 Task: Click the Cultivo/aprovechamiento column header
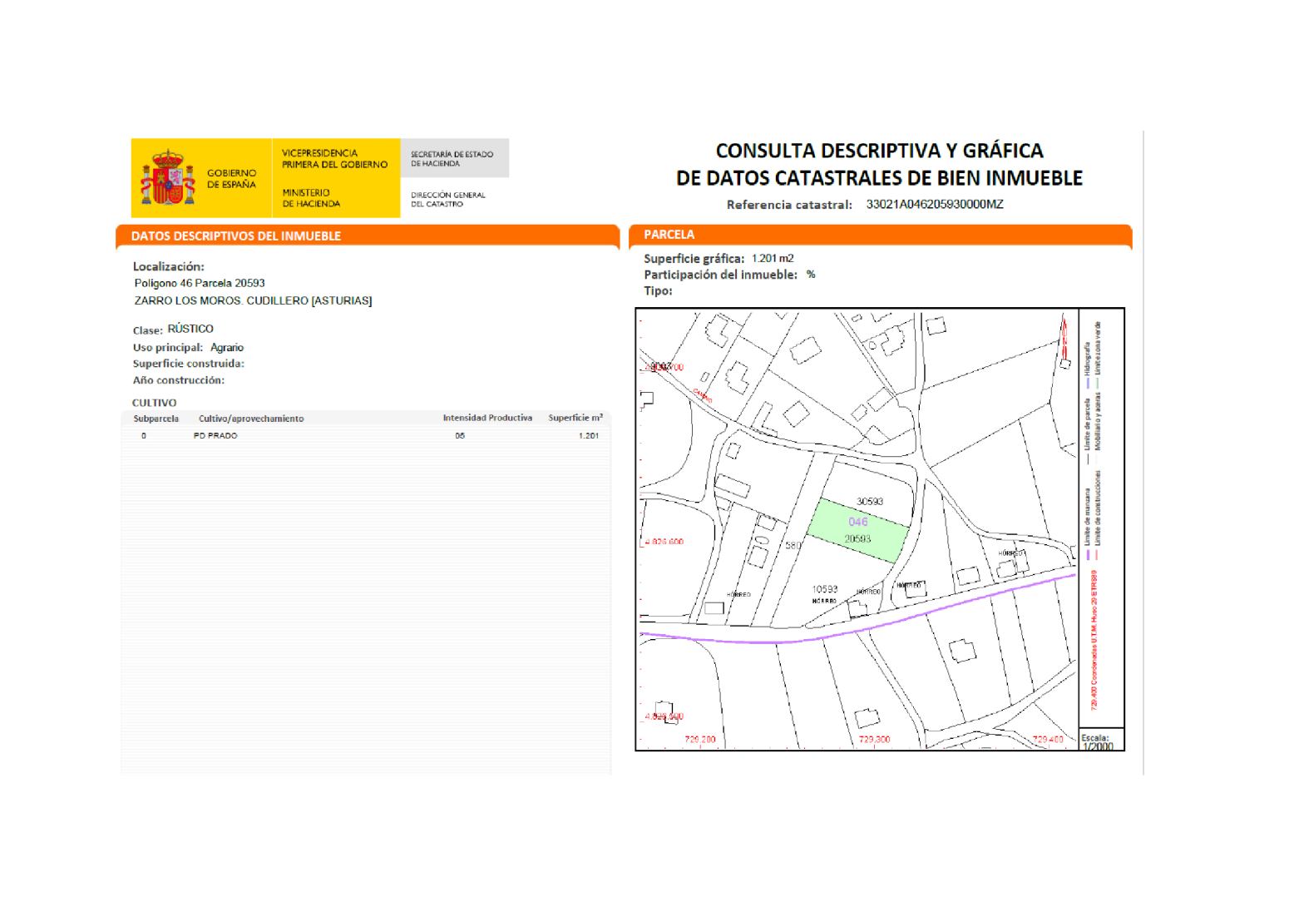(x=251, y=419)
